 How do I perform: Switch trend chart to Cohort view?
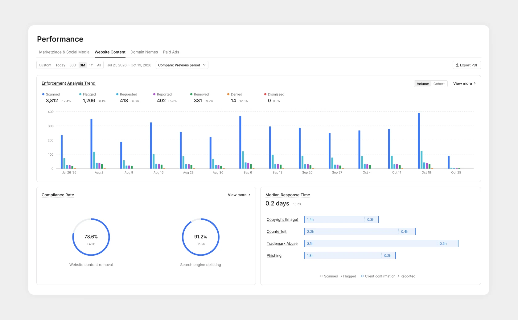coord(439,84)
